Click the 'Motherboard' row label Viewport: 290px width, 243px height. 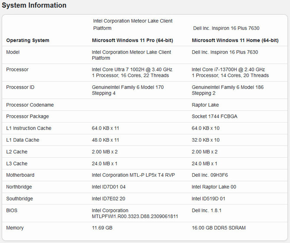click(x=20, y=175)
